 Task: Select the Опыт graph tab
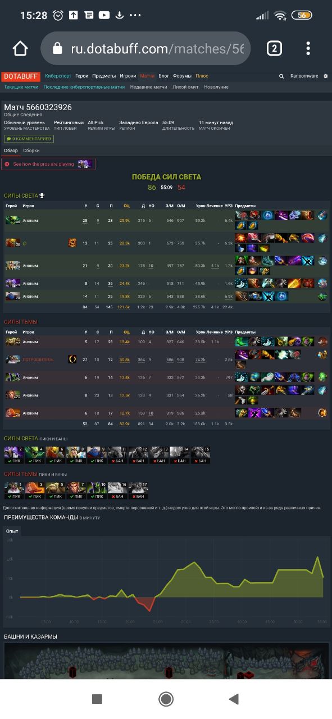(x=12, y=531)
